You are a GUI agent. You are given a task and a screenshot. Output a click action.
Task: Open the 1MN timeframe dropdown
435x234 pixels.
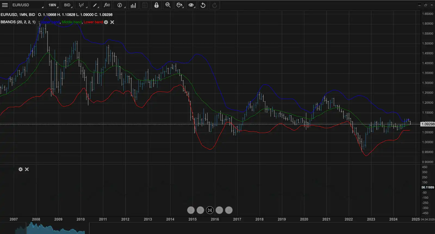(x=53, y=5)
